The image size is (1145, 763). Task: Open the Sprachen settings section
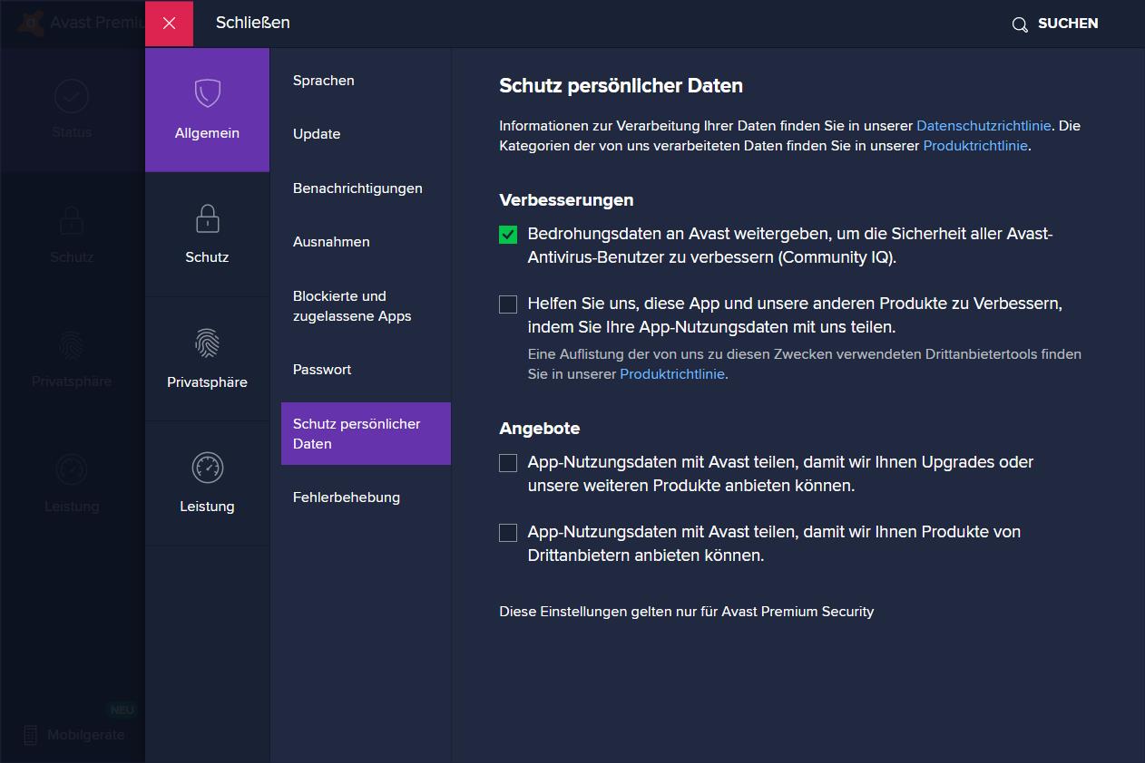coord(324,81)
